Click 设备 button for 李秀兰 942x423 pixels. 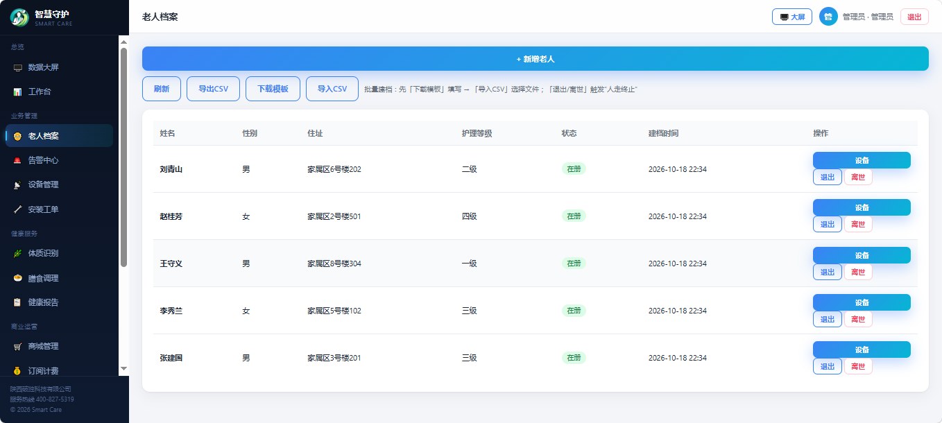(x=862, y=302)
